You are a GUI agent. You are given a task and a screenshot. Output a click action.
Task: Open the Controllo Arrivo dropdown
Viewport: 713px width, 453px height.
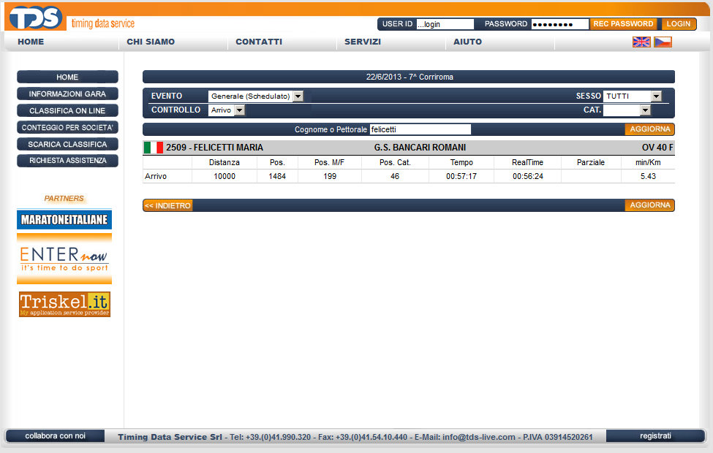click(x=226, y=110)
